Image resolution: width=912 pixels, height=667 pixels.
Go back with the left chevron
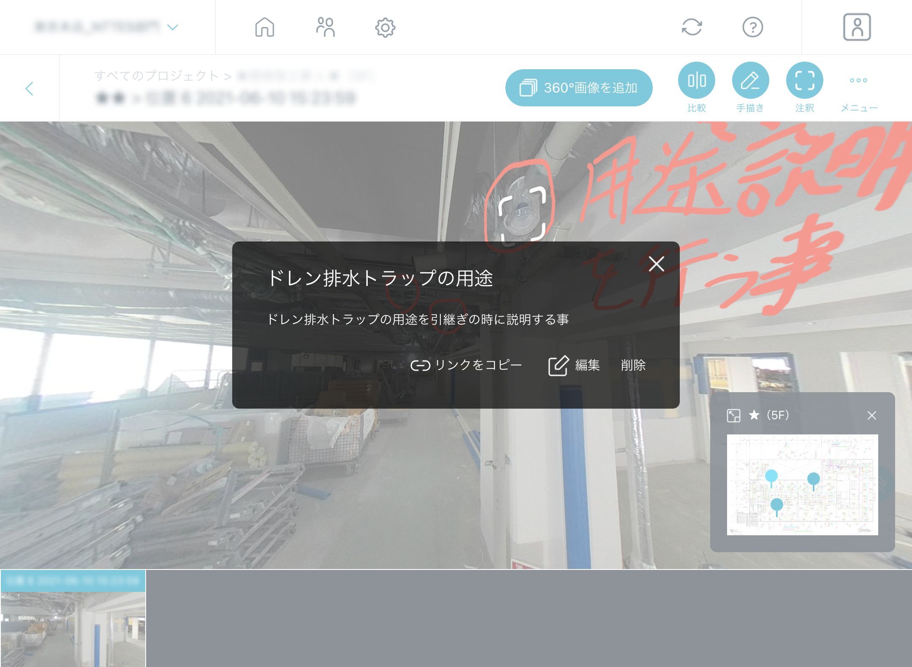click(29, 89)
